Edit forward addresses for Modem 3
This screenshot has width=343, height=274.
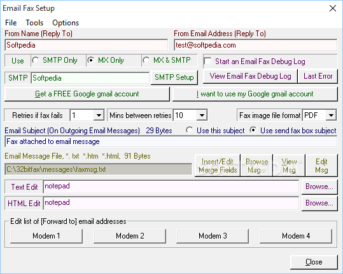(x=213, y=236)
